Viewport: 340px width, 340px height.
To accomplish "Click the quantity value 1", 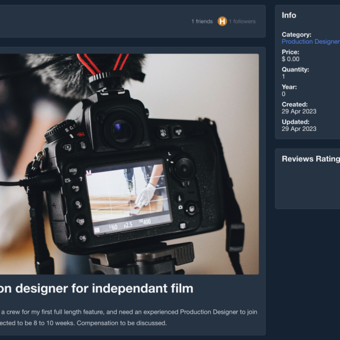I will [x=284, y=76].
